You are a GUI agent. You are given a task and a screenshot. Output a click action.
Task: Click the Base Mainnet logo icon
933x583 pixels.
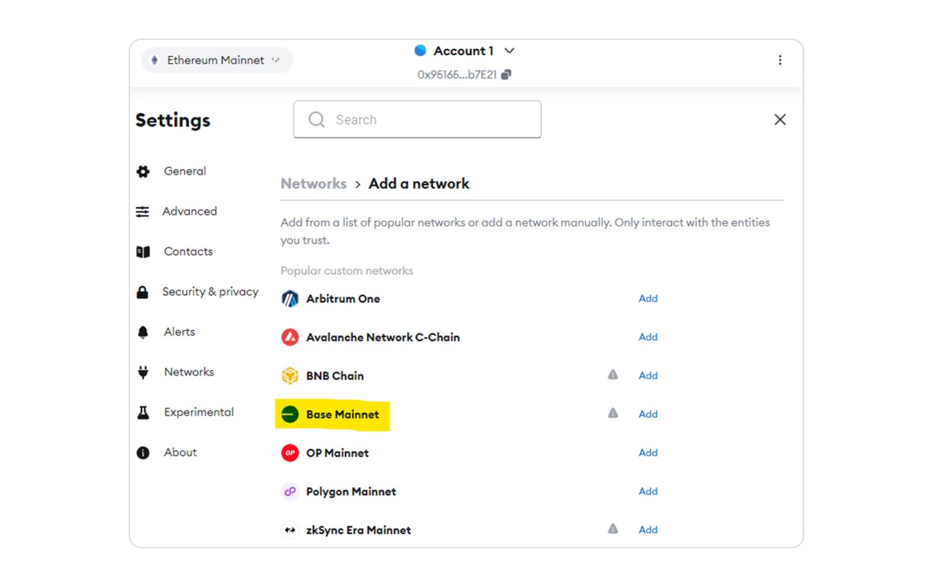point(290,415)
